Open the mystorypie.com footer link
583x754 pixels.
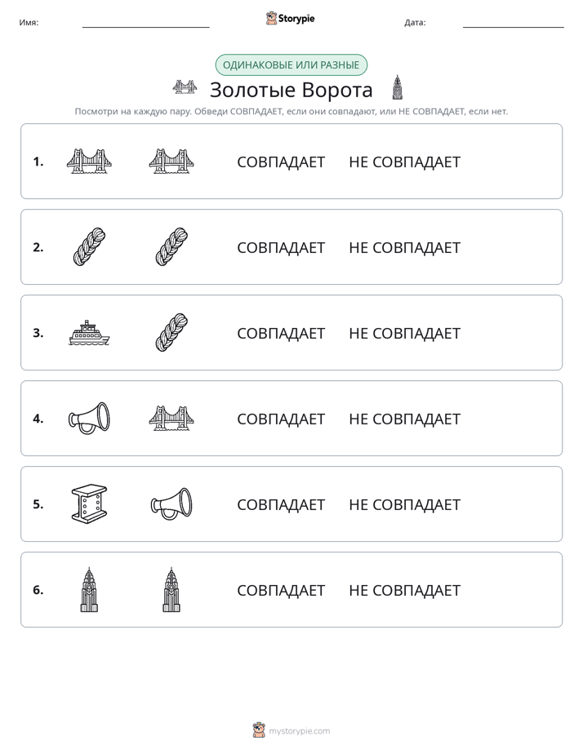291,730
